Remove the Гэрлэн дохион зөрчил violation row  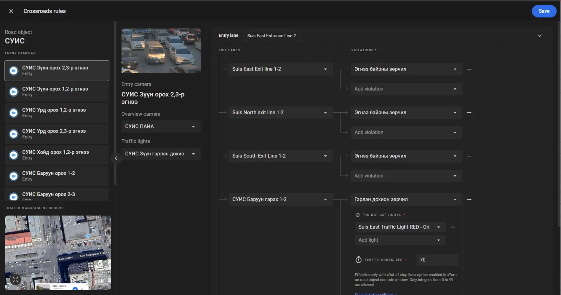point(469,200)
